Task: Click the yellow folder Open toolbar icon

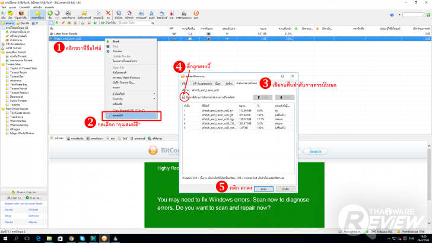Action: (x=10, y=13)
